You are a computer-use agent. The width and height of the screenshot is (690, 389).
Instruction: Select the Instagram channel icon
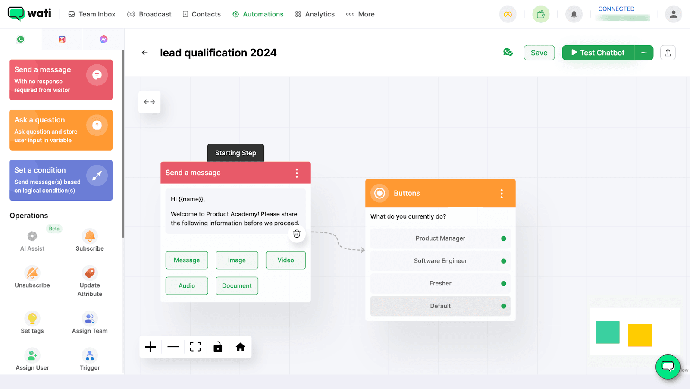pyautogui.click(x=62, y=39)
